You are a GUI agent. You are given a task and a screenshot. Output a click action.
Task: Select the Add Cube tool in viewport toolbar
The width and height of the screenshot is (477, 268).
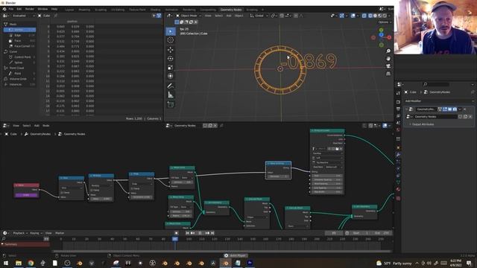[171, 104]
